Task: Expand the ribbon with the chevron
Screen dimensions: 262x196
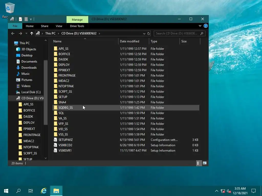Action: tap(200, 26)
